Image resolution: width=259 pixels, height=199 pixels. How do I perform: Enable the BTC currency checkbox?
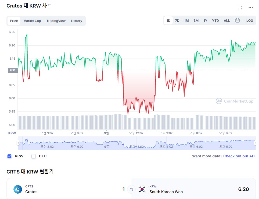point(34,156)
